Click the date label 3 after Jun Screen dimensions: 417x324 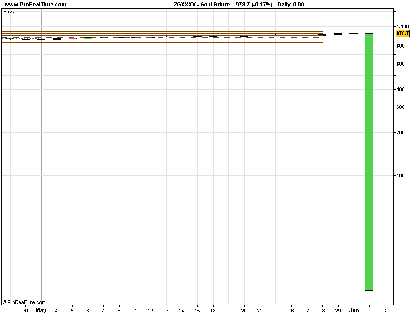(x=385, y=311)
